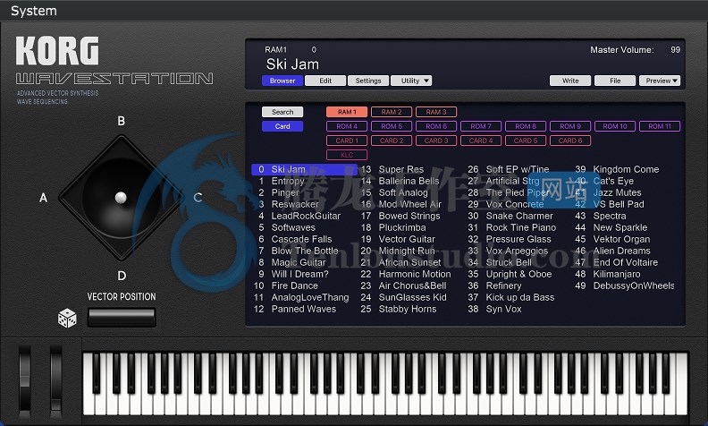Select the ROM 6 bank
Viewport: 708px width, 426px height.
(x=436, y=126)
